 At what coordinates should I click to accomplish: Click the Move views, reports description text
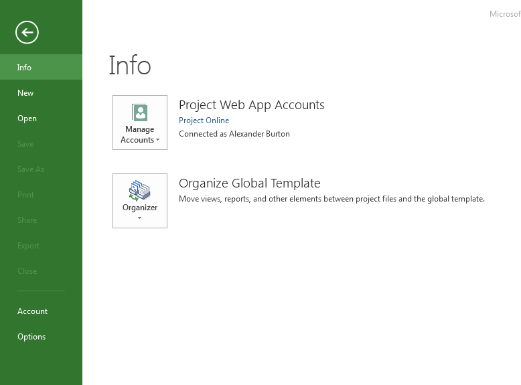[x=331, y=199]
